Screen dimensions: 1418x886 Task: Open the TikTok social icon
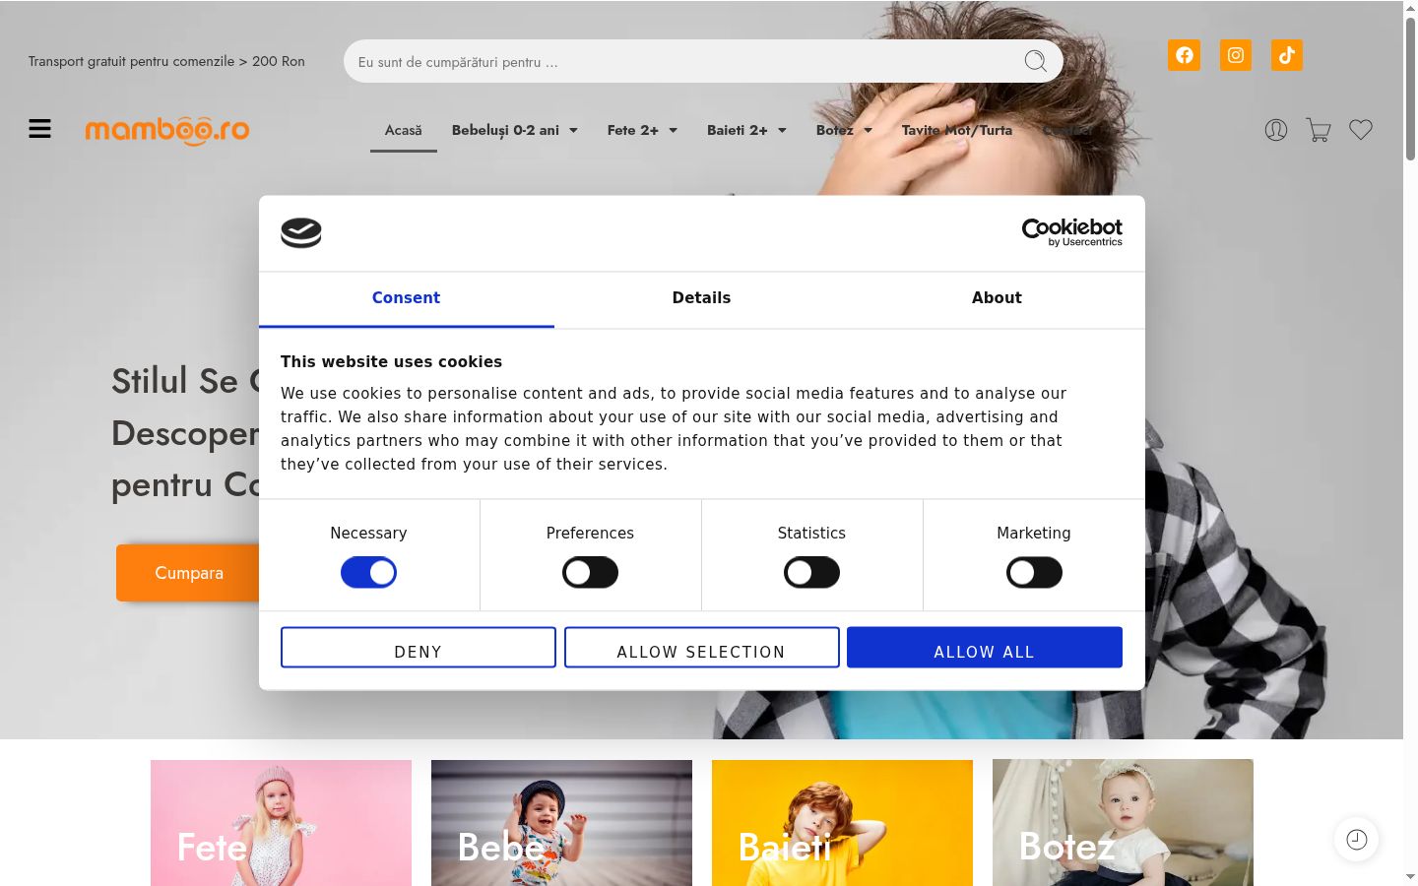pos(1286,55)
